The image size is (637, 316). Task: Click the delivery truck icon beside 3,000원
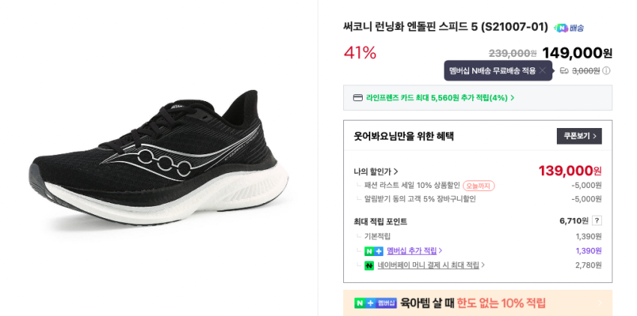(x=564, y=70)
